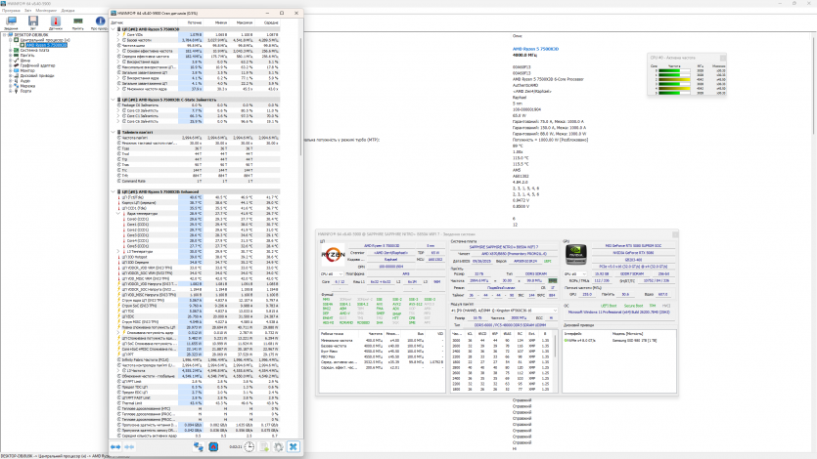Viewport: 817px width, 459px height.
Task: Click gear settings icon in sensor window
Action: 277,446
